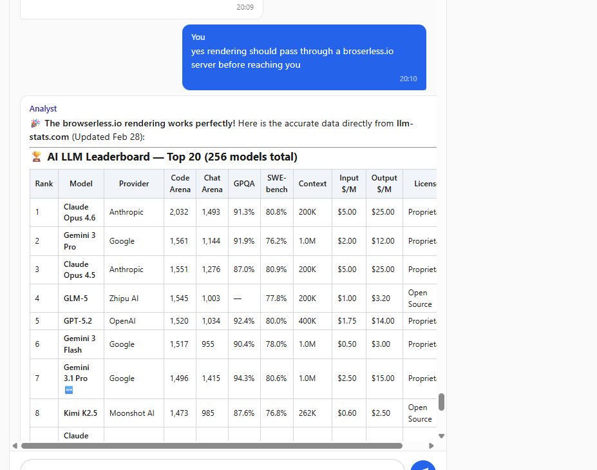Click the blue send message button
This screenshot has height=470, width=597.
tap(423, 467)
